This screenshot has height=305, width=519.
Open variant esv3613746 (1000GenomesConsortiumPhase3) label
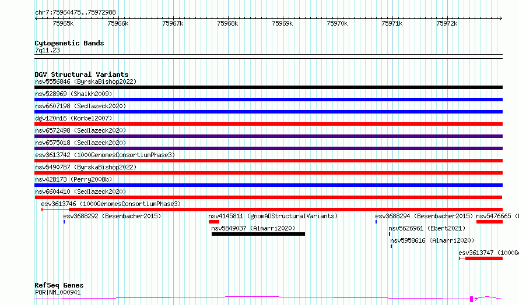tap(111, 204)
